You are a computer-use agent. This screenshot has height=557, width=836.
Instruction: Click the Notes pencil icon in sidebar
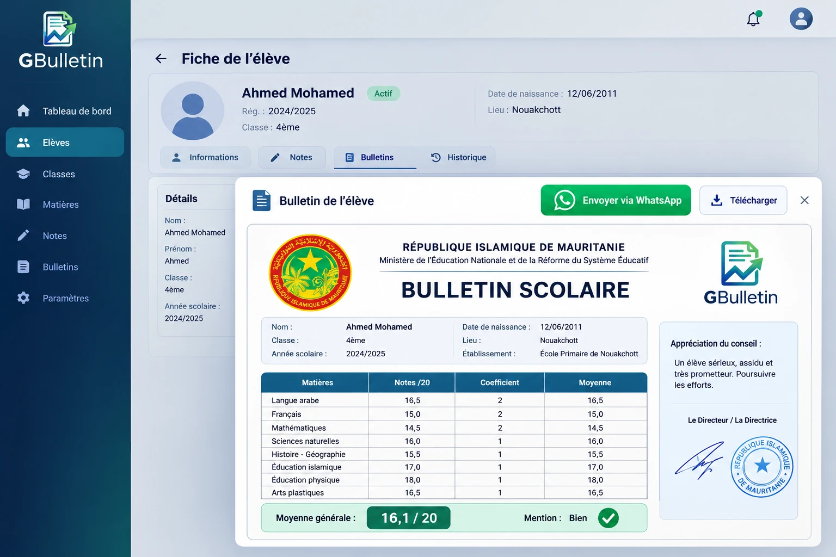(x=23, y=236)
